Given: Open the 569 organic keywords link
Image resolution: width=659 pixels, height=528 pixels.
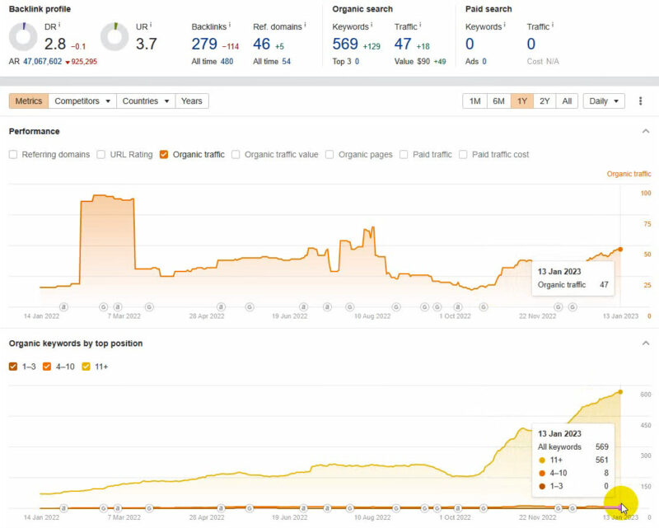Looking at the screenshot, I should coord(346,44).
